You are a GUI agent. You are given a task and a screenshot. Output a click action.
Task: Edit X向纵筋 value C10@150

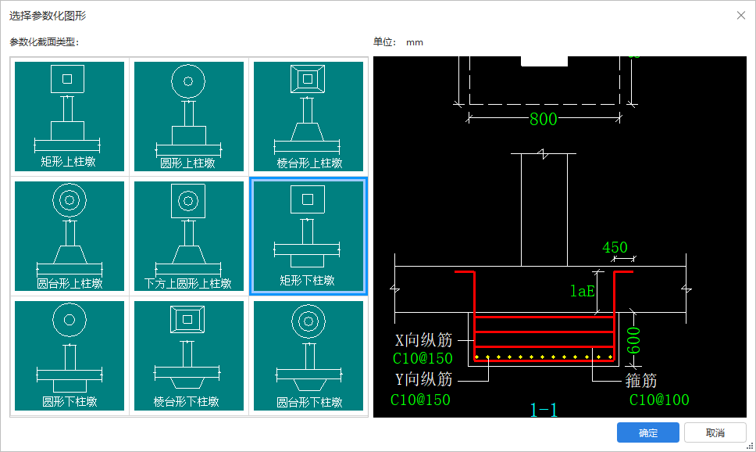coord(423,358)
